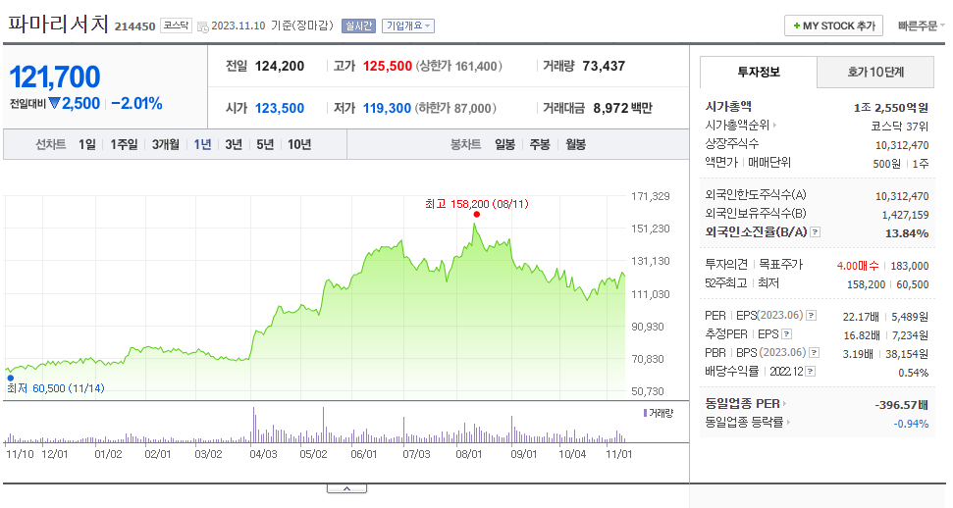953x508 pixels.
Task: Switch to the 투자정보 tab
Action: click(x=759, y=73)
